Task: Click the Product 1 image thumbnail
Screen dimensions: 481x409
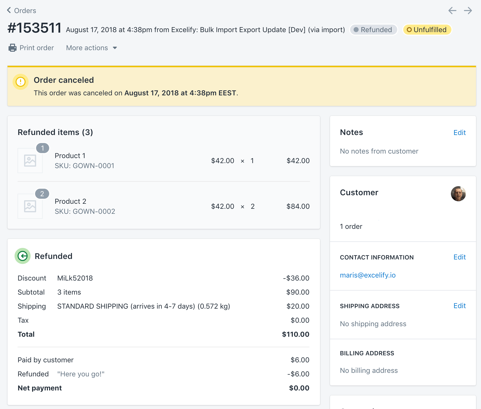Action: click(x=30, y=161)
